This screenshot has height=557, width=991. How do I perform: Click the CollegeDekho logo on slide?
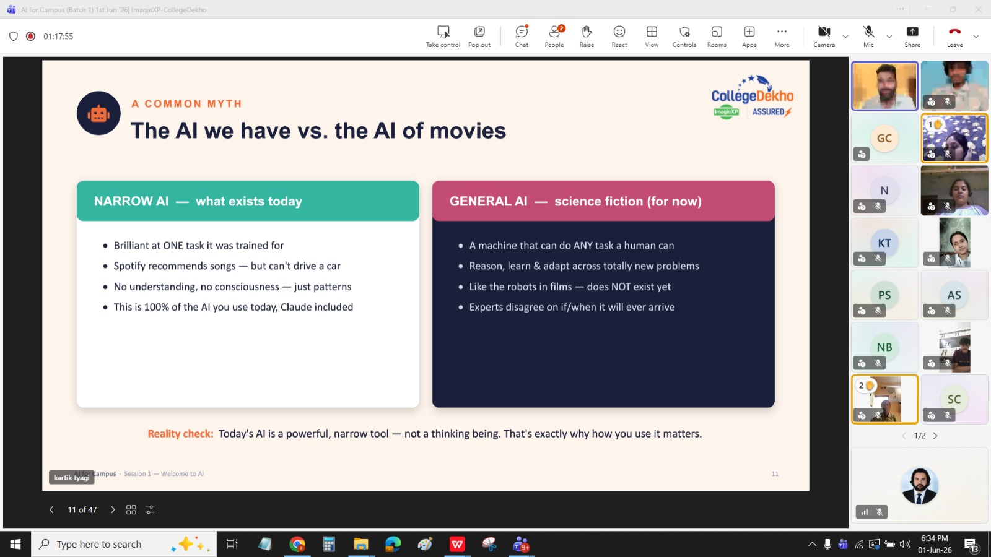coord(753,97)
